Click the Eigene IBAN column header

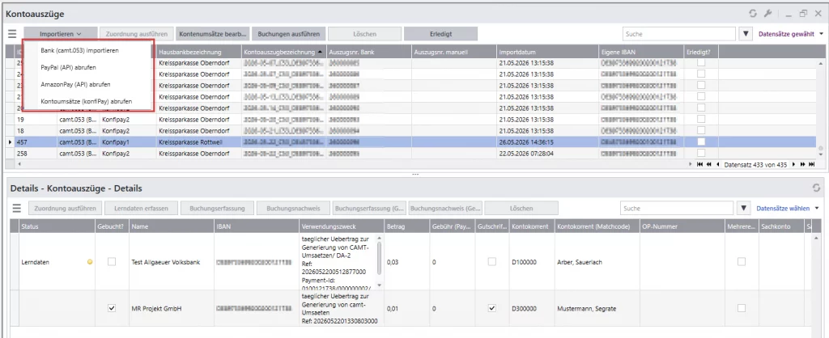coord(640,53)
